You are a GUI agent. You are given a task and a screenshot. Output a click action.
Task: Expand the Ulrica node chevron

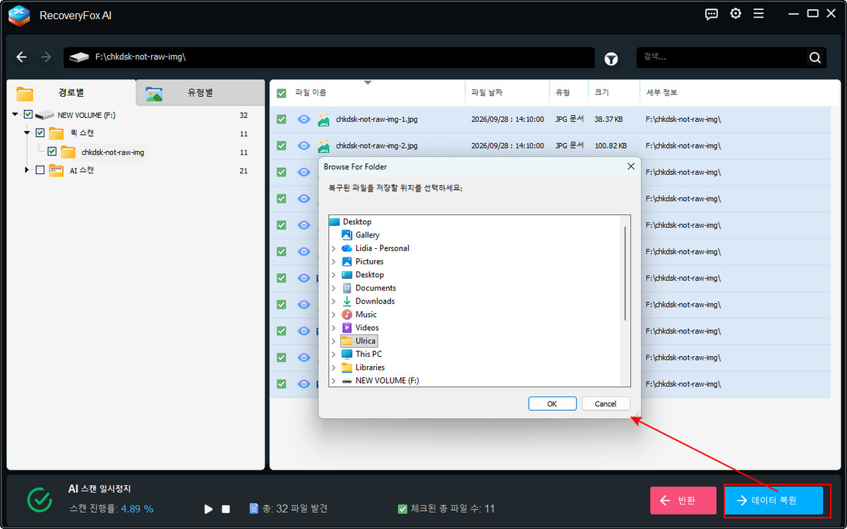tap(333, 341)
